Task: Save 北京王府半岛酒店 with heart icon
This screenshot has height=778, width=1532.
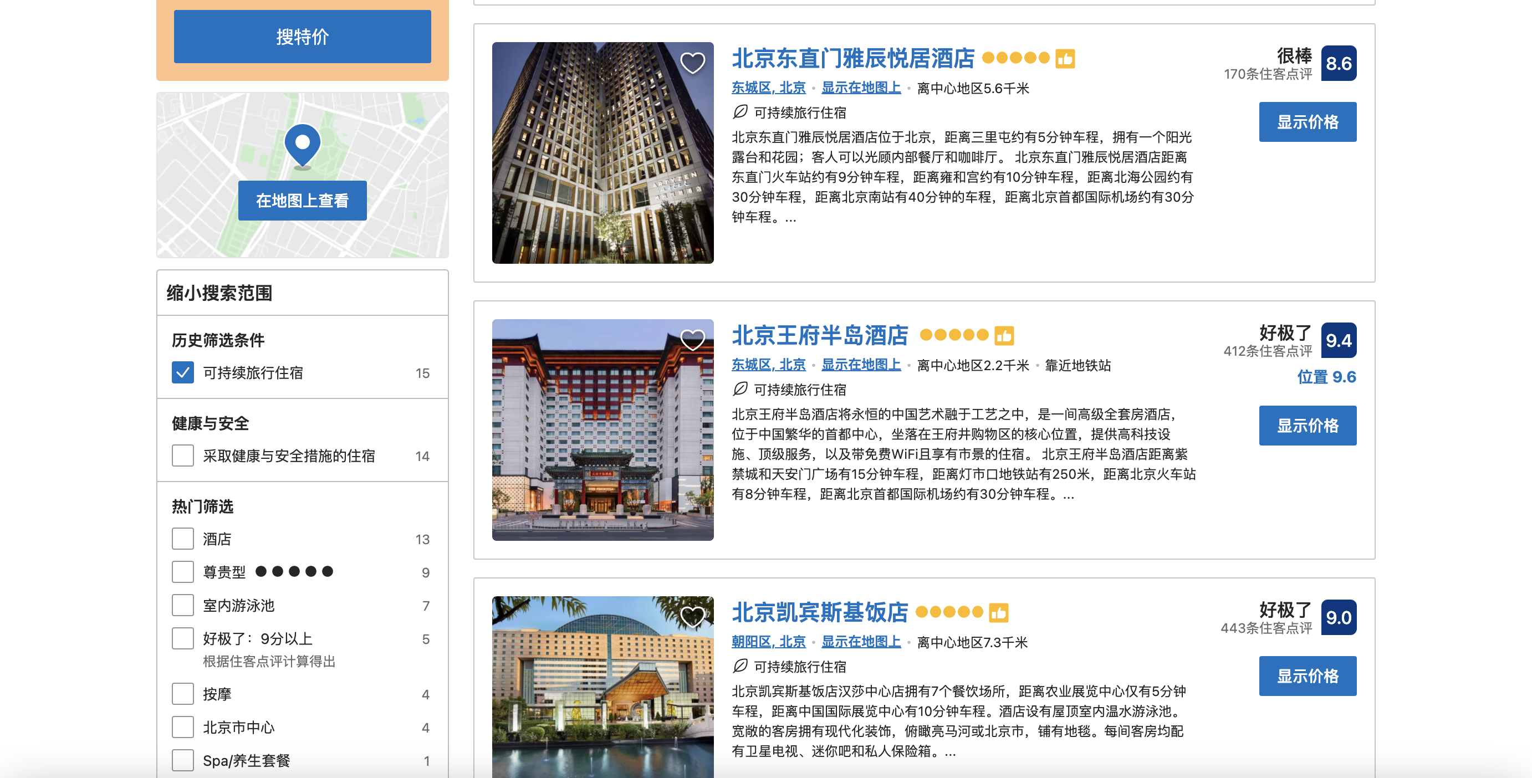Action: (x=692, y=340)
